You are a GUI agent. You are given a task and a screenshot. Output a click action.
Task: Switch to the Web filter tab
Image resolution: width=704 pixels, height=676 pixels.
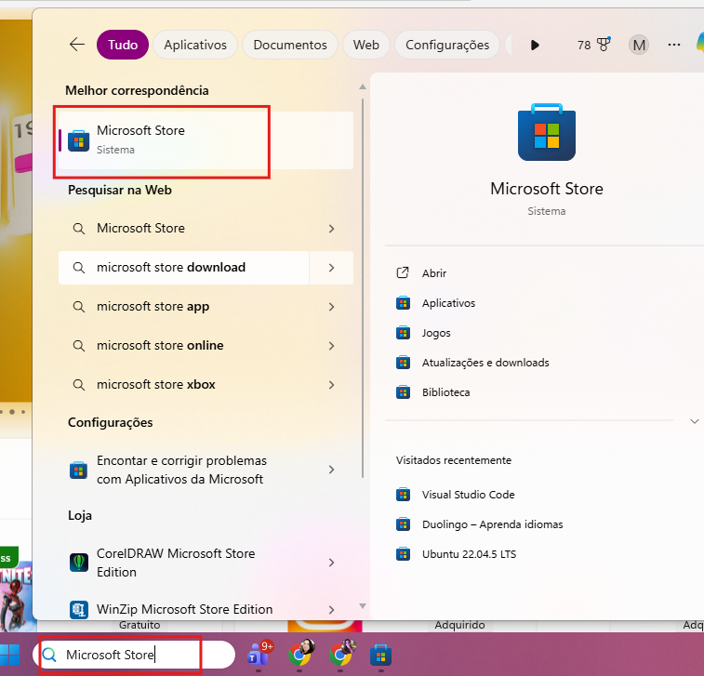[365, 45]
